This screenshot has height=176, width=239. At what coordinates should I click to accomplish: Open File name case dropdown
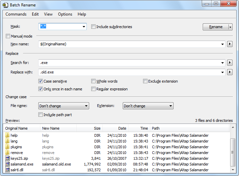[64, 106]
